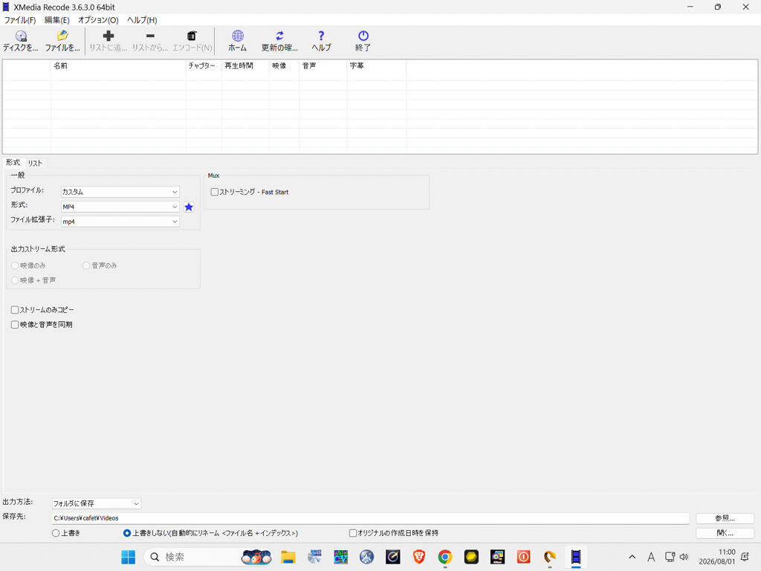Click the blue star favorite icon
This screenshot has height=571, width=761.
pyautogui.click(x=189, y=207)
